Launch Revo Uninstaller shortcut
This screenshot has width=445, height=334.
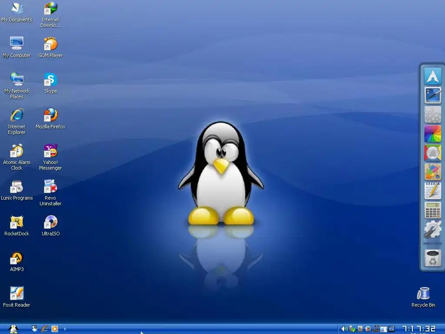[x=50, y=193]
